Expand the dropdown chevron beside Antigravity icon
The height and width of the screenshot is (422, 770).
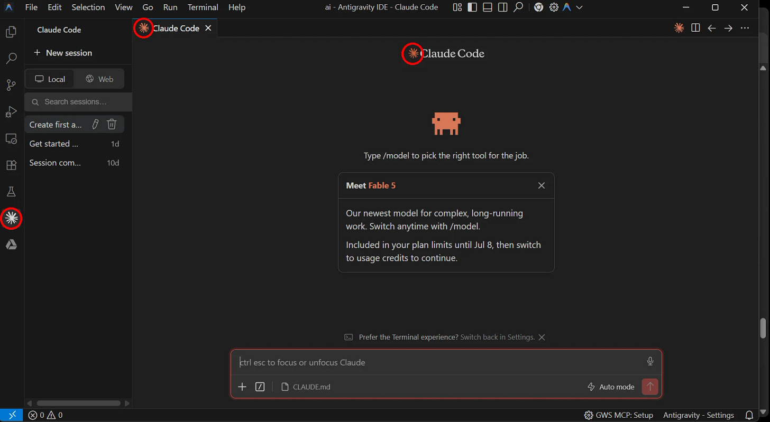[580, 7]
